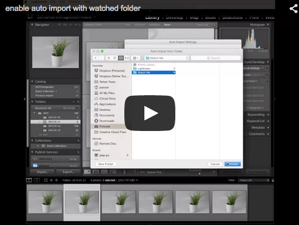Collapse the Folders panel
Screen dimensions: 299x225
click(32, 102)
